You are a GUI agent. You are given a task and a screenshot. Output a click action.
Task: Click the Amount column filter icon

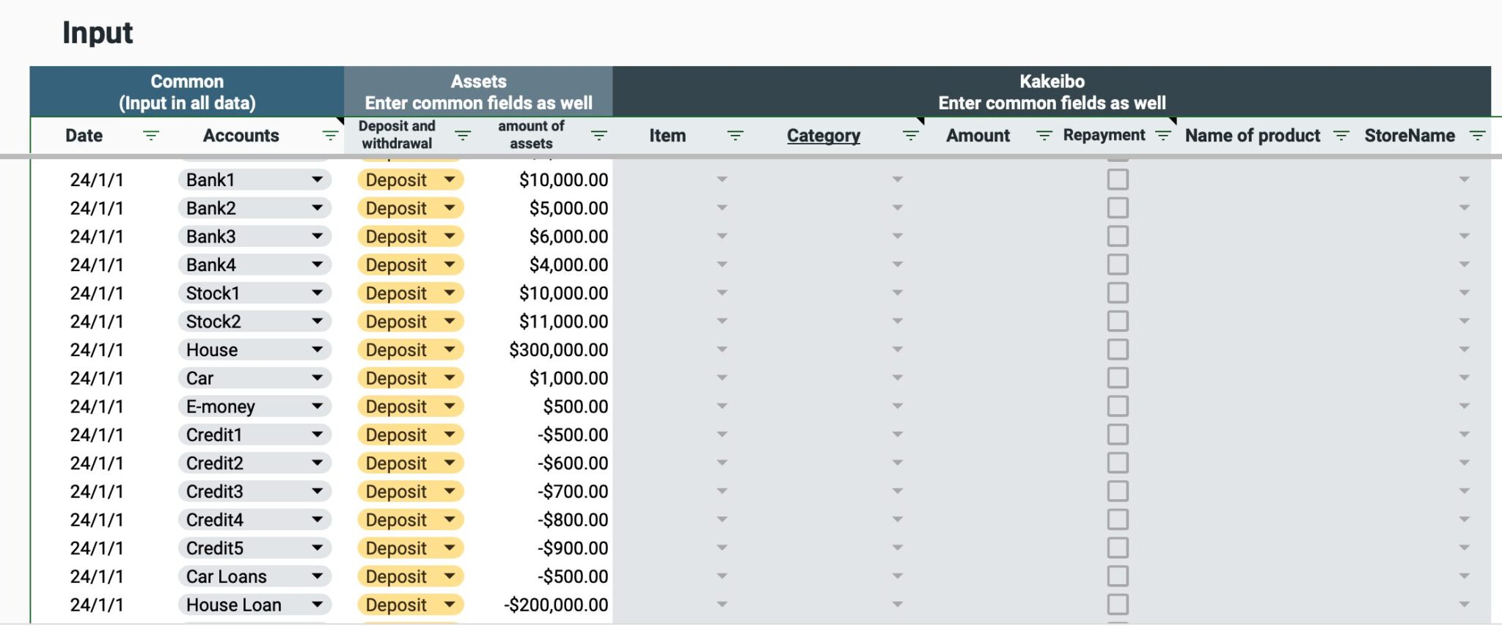point(1044,135)
